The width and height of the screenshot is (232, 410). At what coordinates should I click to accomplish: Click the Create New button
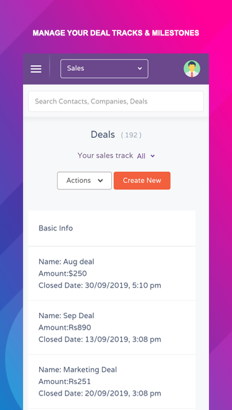coord(142,180)
